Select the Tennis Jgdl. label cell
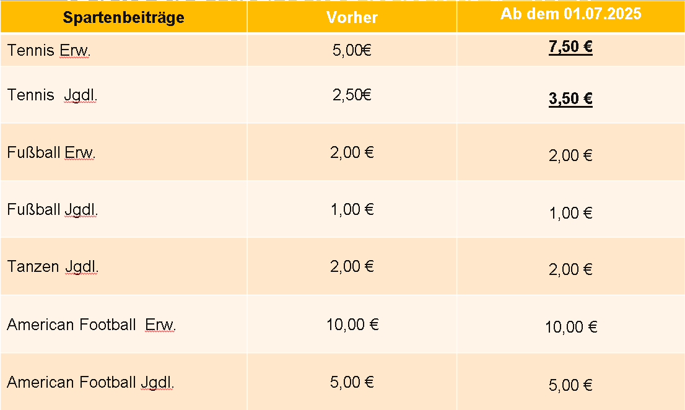Viewport: 685px width, 410px height. 53,95
